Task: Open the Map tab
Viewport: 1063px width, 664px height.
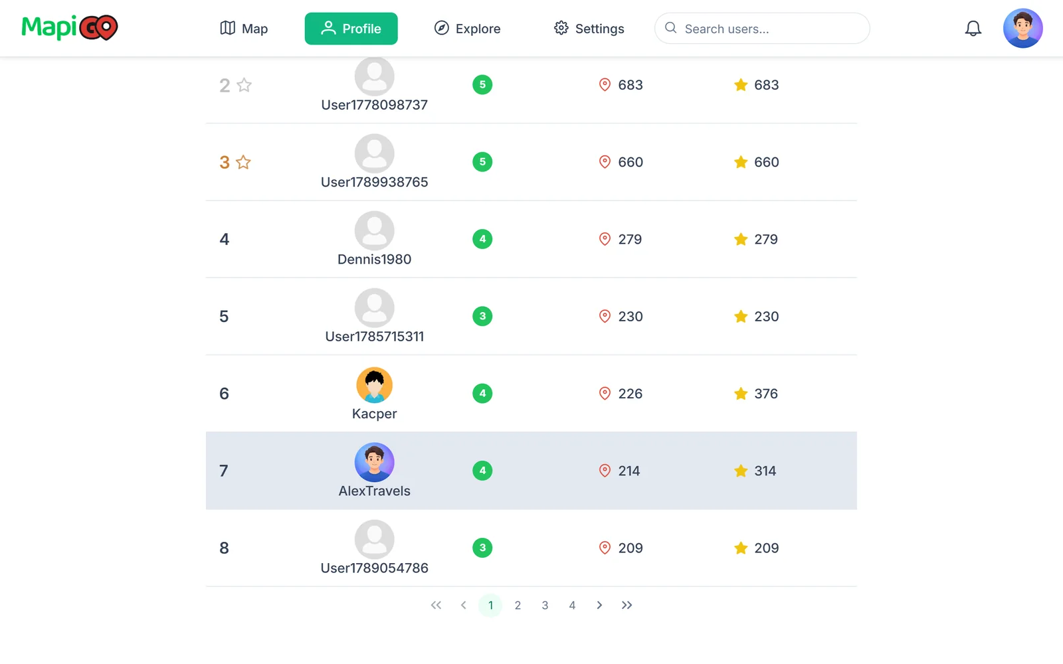Action: pos(244,29)
